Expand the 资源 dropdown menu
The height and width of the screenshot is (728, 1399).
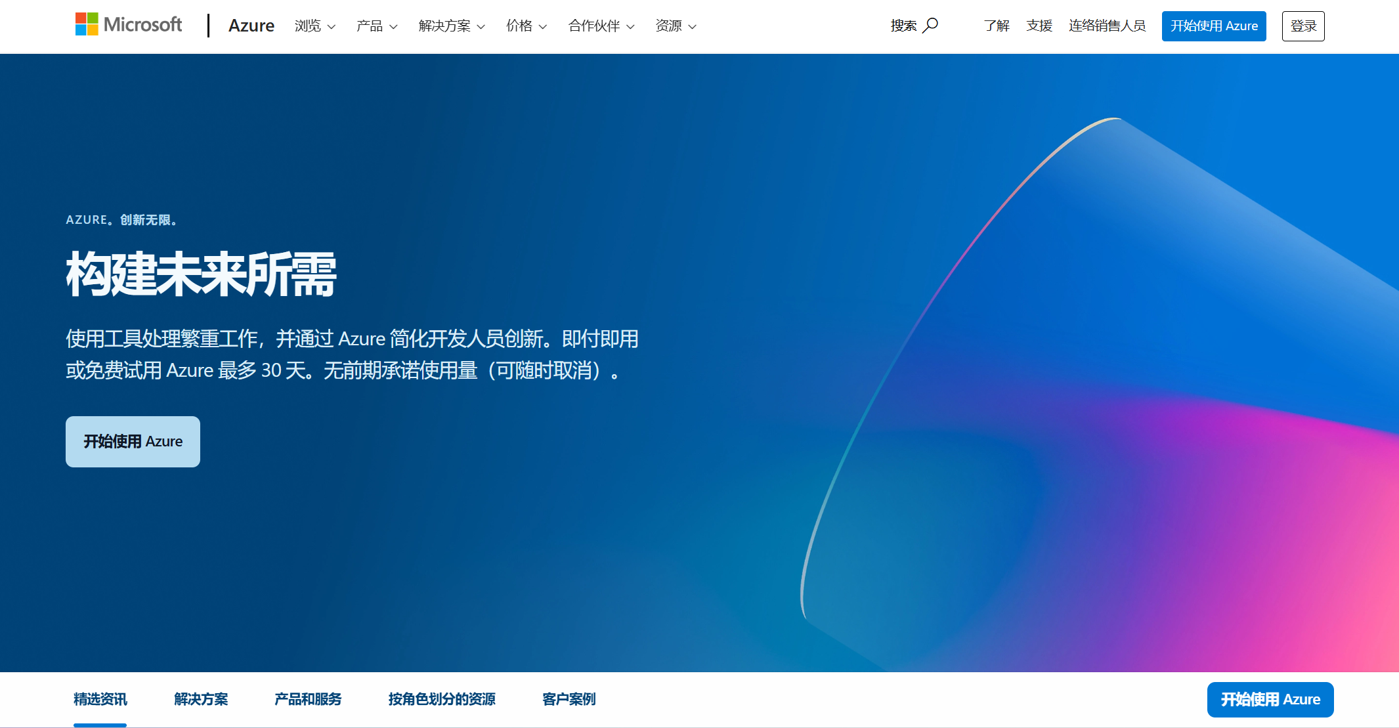675,26
